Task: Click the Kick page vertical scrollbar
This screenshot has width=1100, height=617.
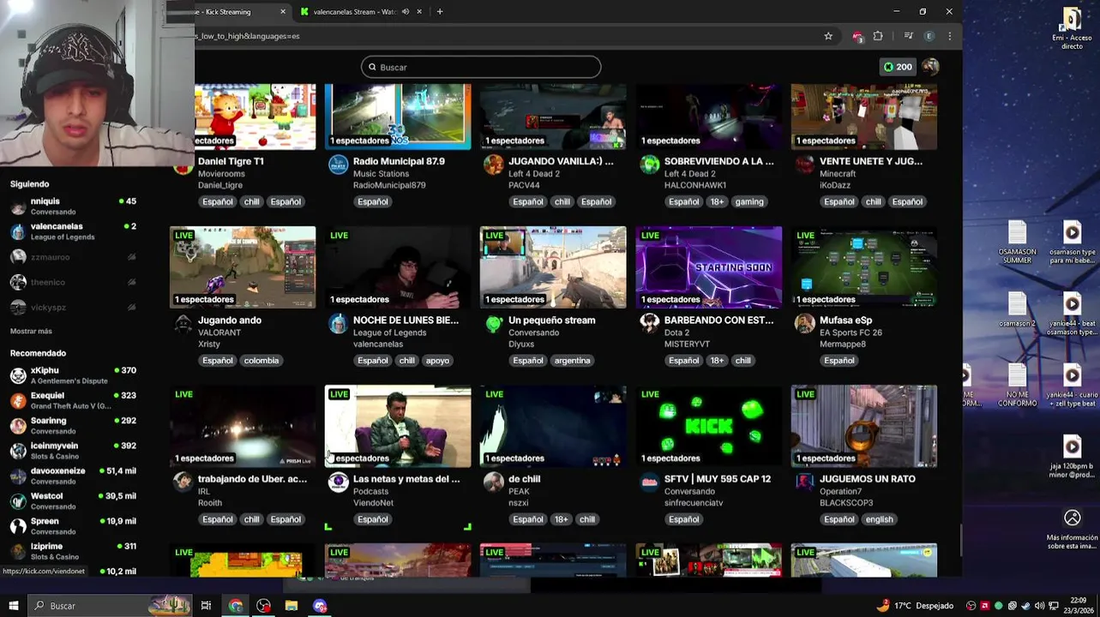Action: pos(959,538)
